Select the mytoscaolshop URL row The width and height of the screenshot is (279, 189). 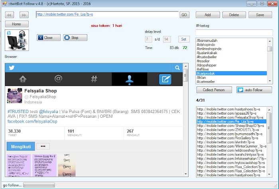(232, 163)
